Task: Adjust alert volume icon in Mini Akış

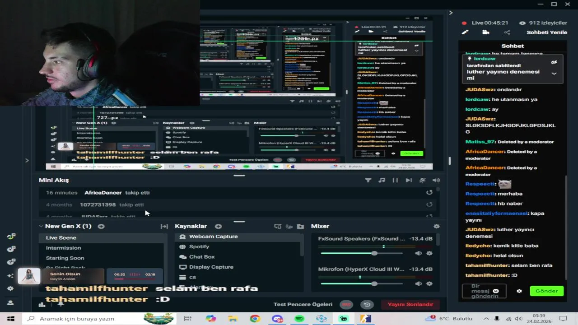Action: pos(436,180)
